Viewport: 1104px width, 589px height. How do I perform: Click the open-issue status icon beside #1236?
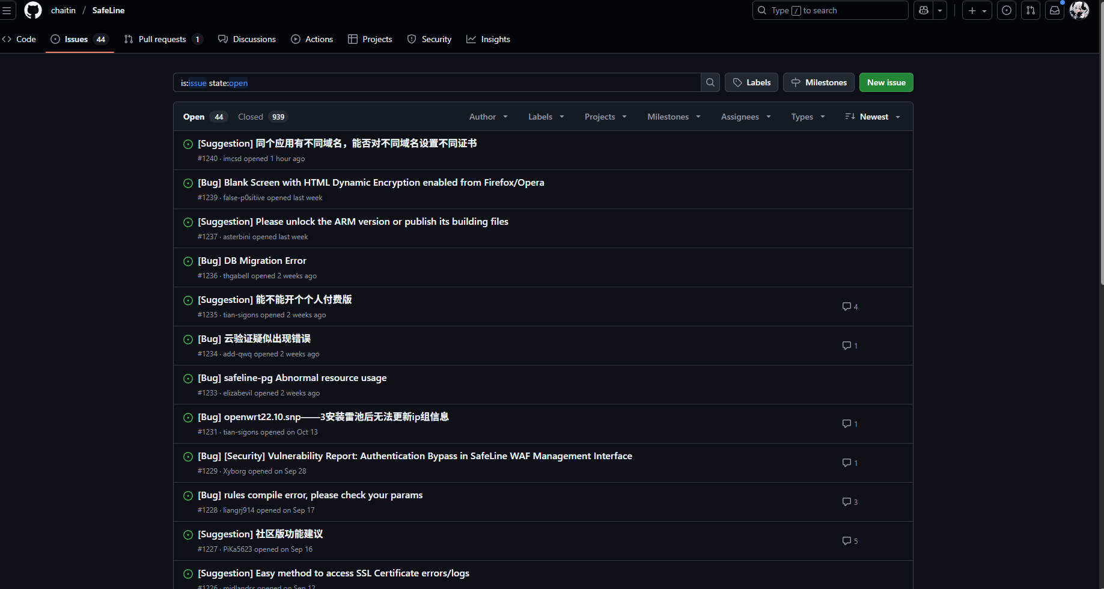[188, 261]
